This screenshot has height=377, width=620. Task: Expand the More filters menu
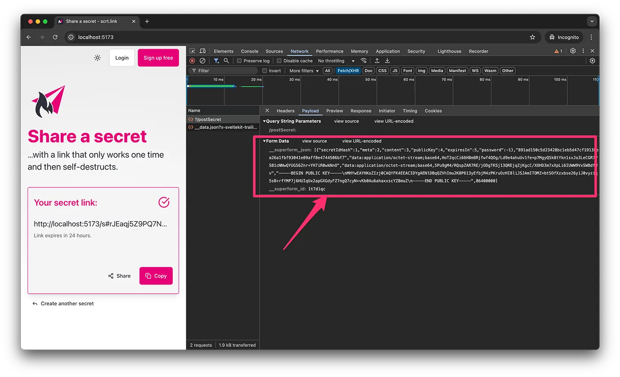[303, 70]
